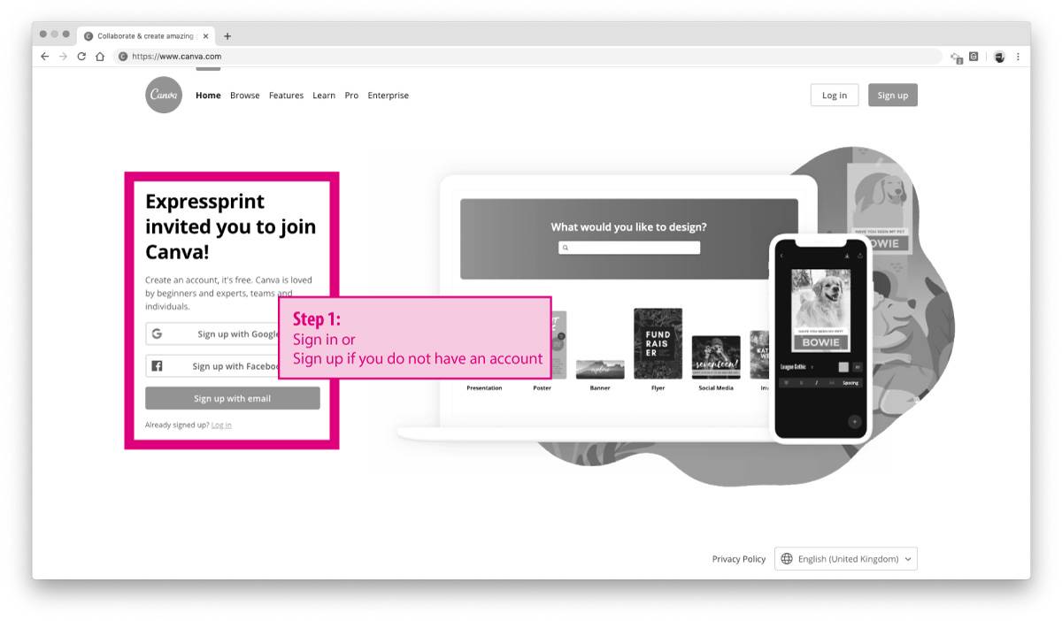
Task: Go back using the browser back arrow
Action: [x=45, y=57]
